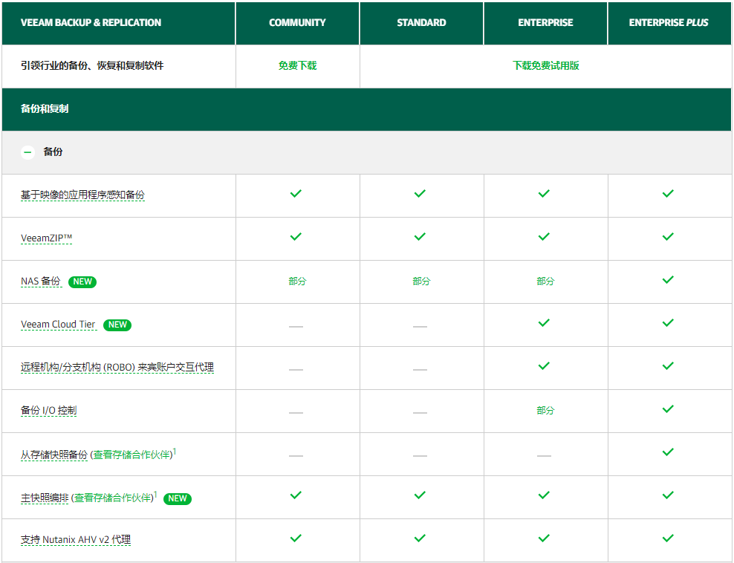Click Enterprise checkmark in Veeam Cloud Tier row
734x563 pixels.
[544, 322]
